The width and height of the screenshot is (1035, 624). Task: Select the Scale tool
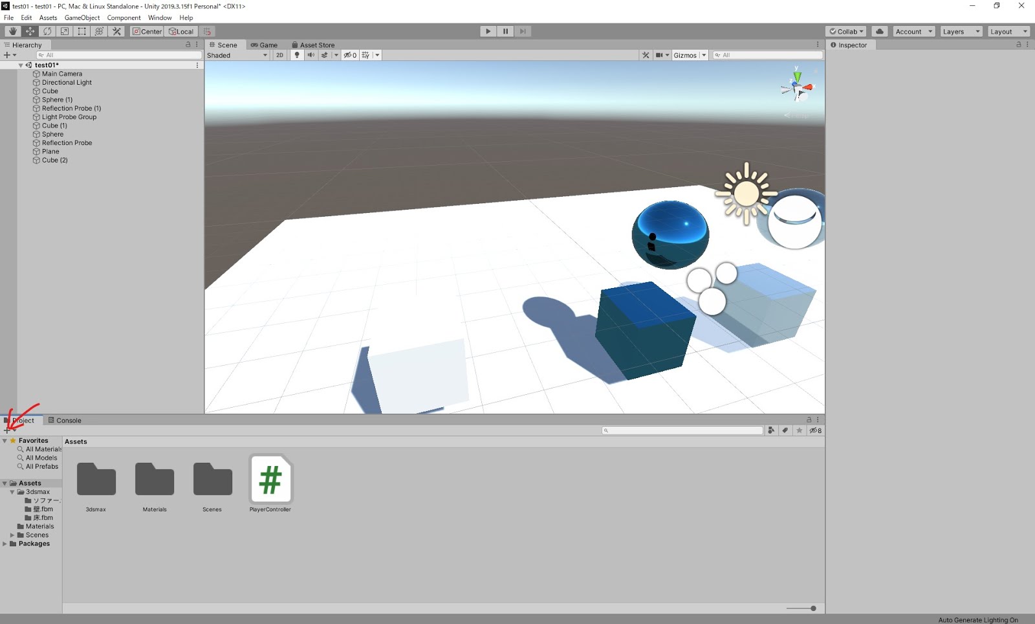pos(65,31)
